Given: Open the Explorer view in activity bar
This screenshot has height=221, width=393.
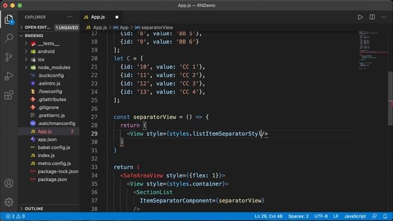Looking at the screenshot, I should (9, 19).
